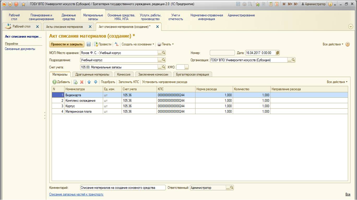Move the row down with the blue down arrow
This screenshot has width=357, height=200.
(96, 82)
